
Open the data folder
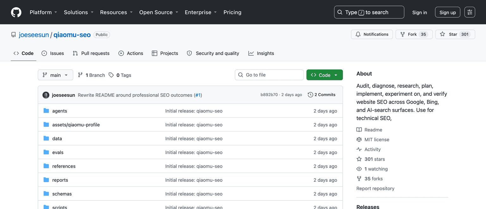coord(57,138)
